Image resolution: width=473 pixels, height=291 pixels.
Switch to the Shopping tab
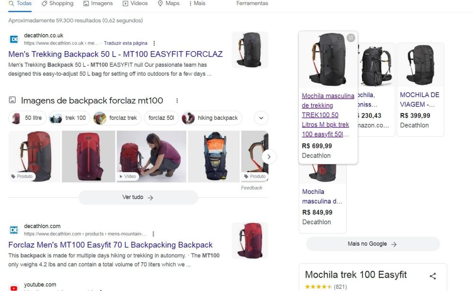(x=58, y=3)
